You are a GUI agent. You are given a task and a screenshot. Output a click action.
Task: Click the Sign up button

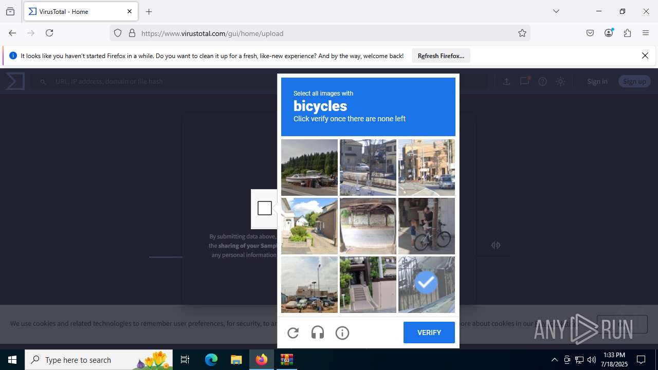tap(634, 81)
